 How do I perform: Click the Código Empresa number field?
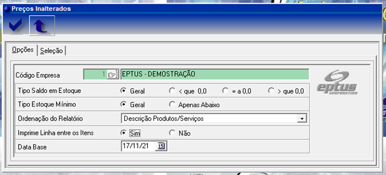click(x=95, y=74)
